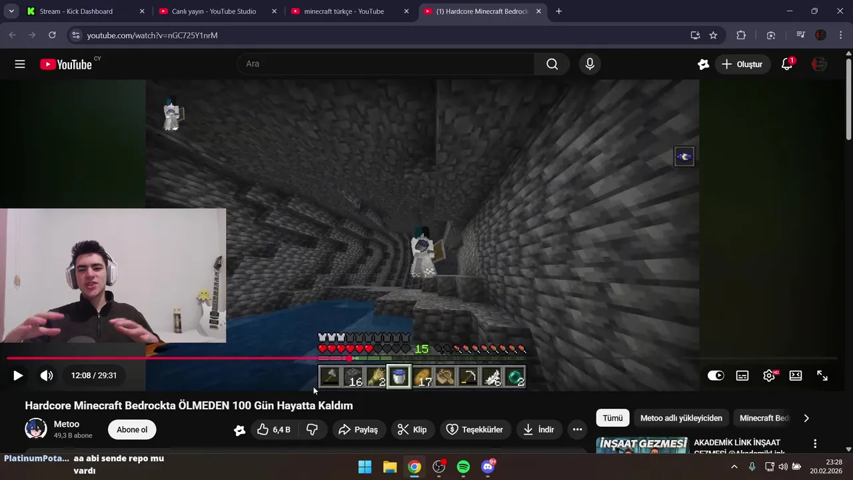Turn on subtitles in the player
The width and height of the screenshot is (853, 480).
point(742,375)
